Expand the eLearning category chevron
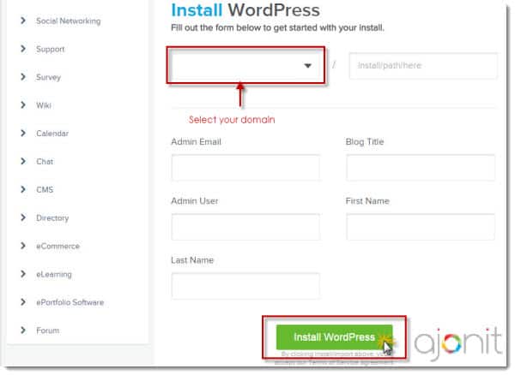This screenshot has height=375, width=515. pos(23,274)
